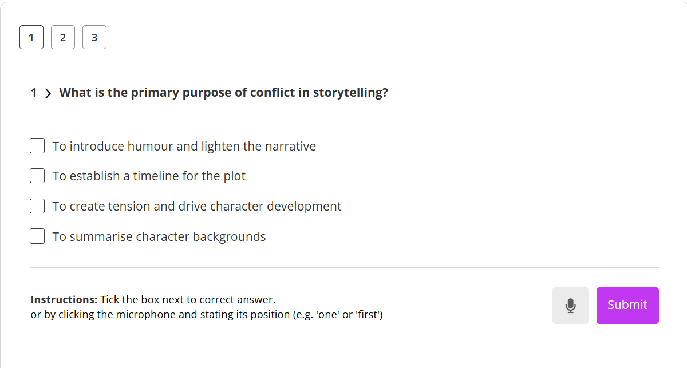
Task: Click the horizontal divider line below the options
Action: click(x=344, y=267)
